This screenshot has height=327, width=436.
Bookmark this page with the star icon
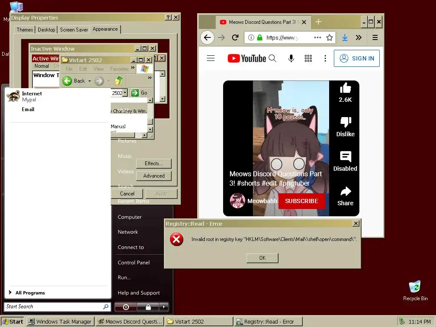click(330, 37)
